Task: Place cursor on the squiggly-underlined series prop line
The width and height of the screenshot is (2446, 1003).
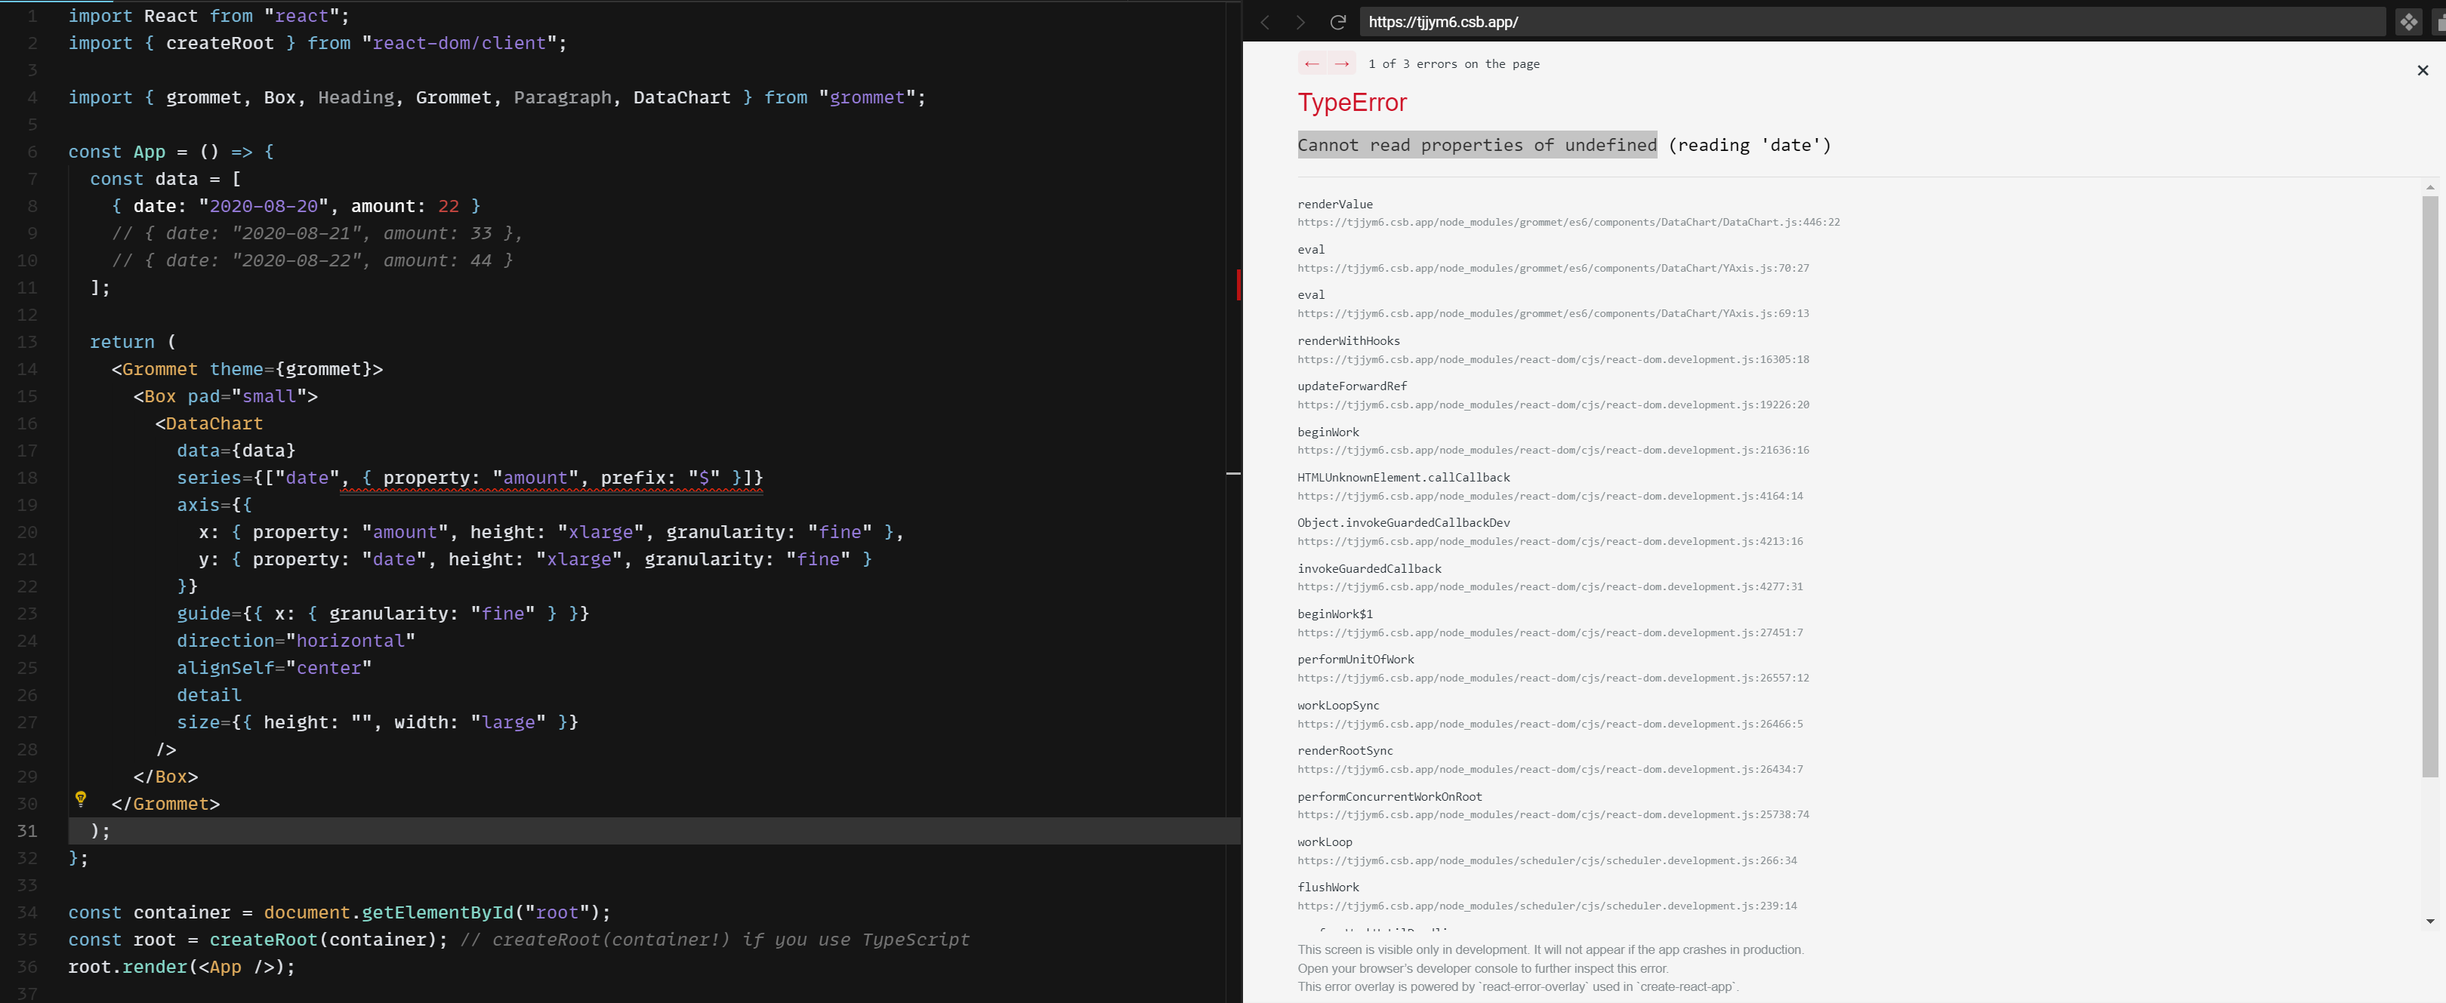Action: [x=551, y=478]
